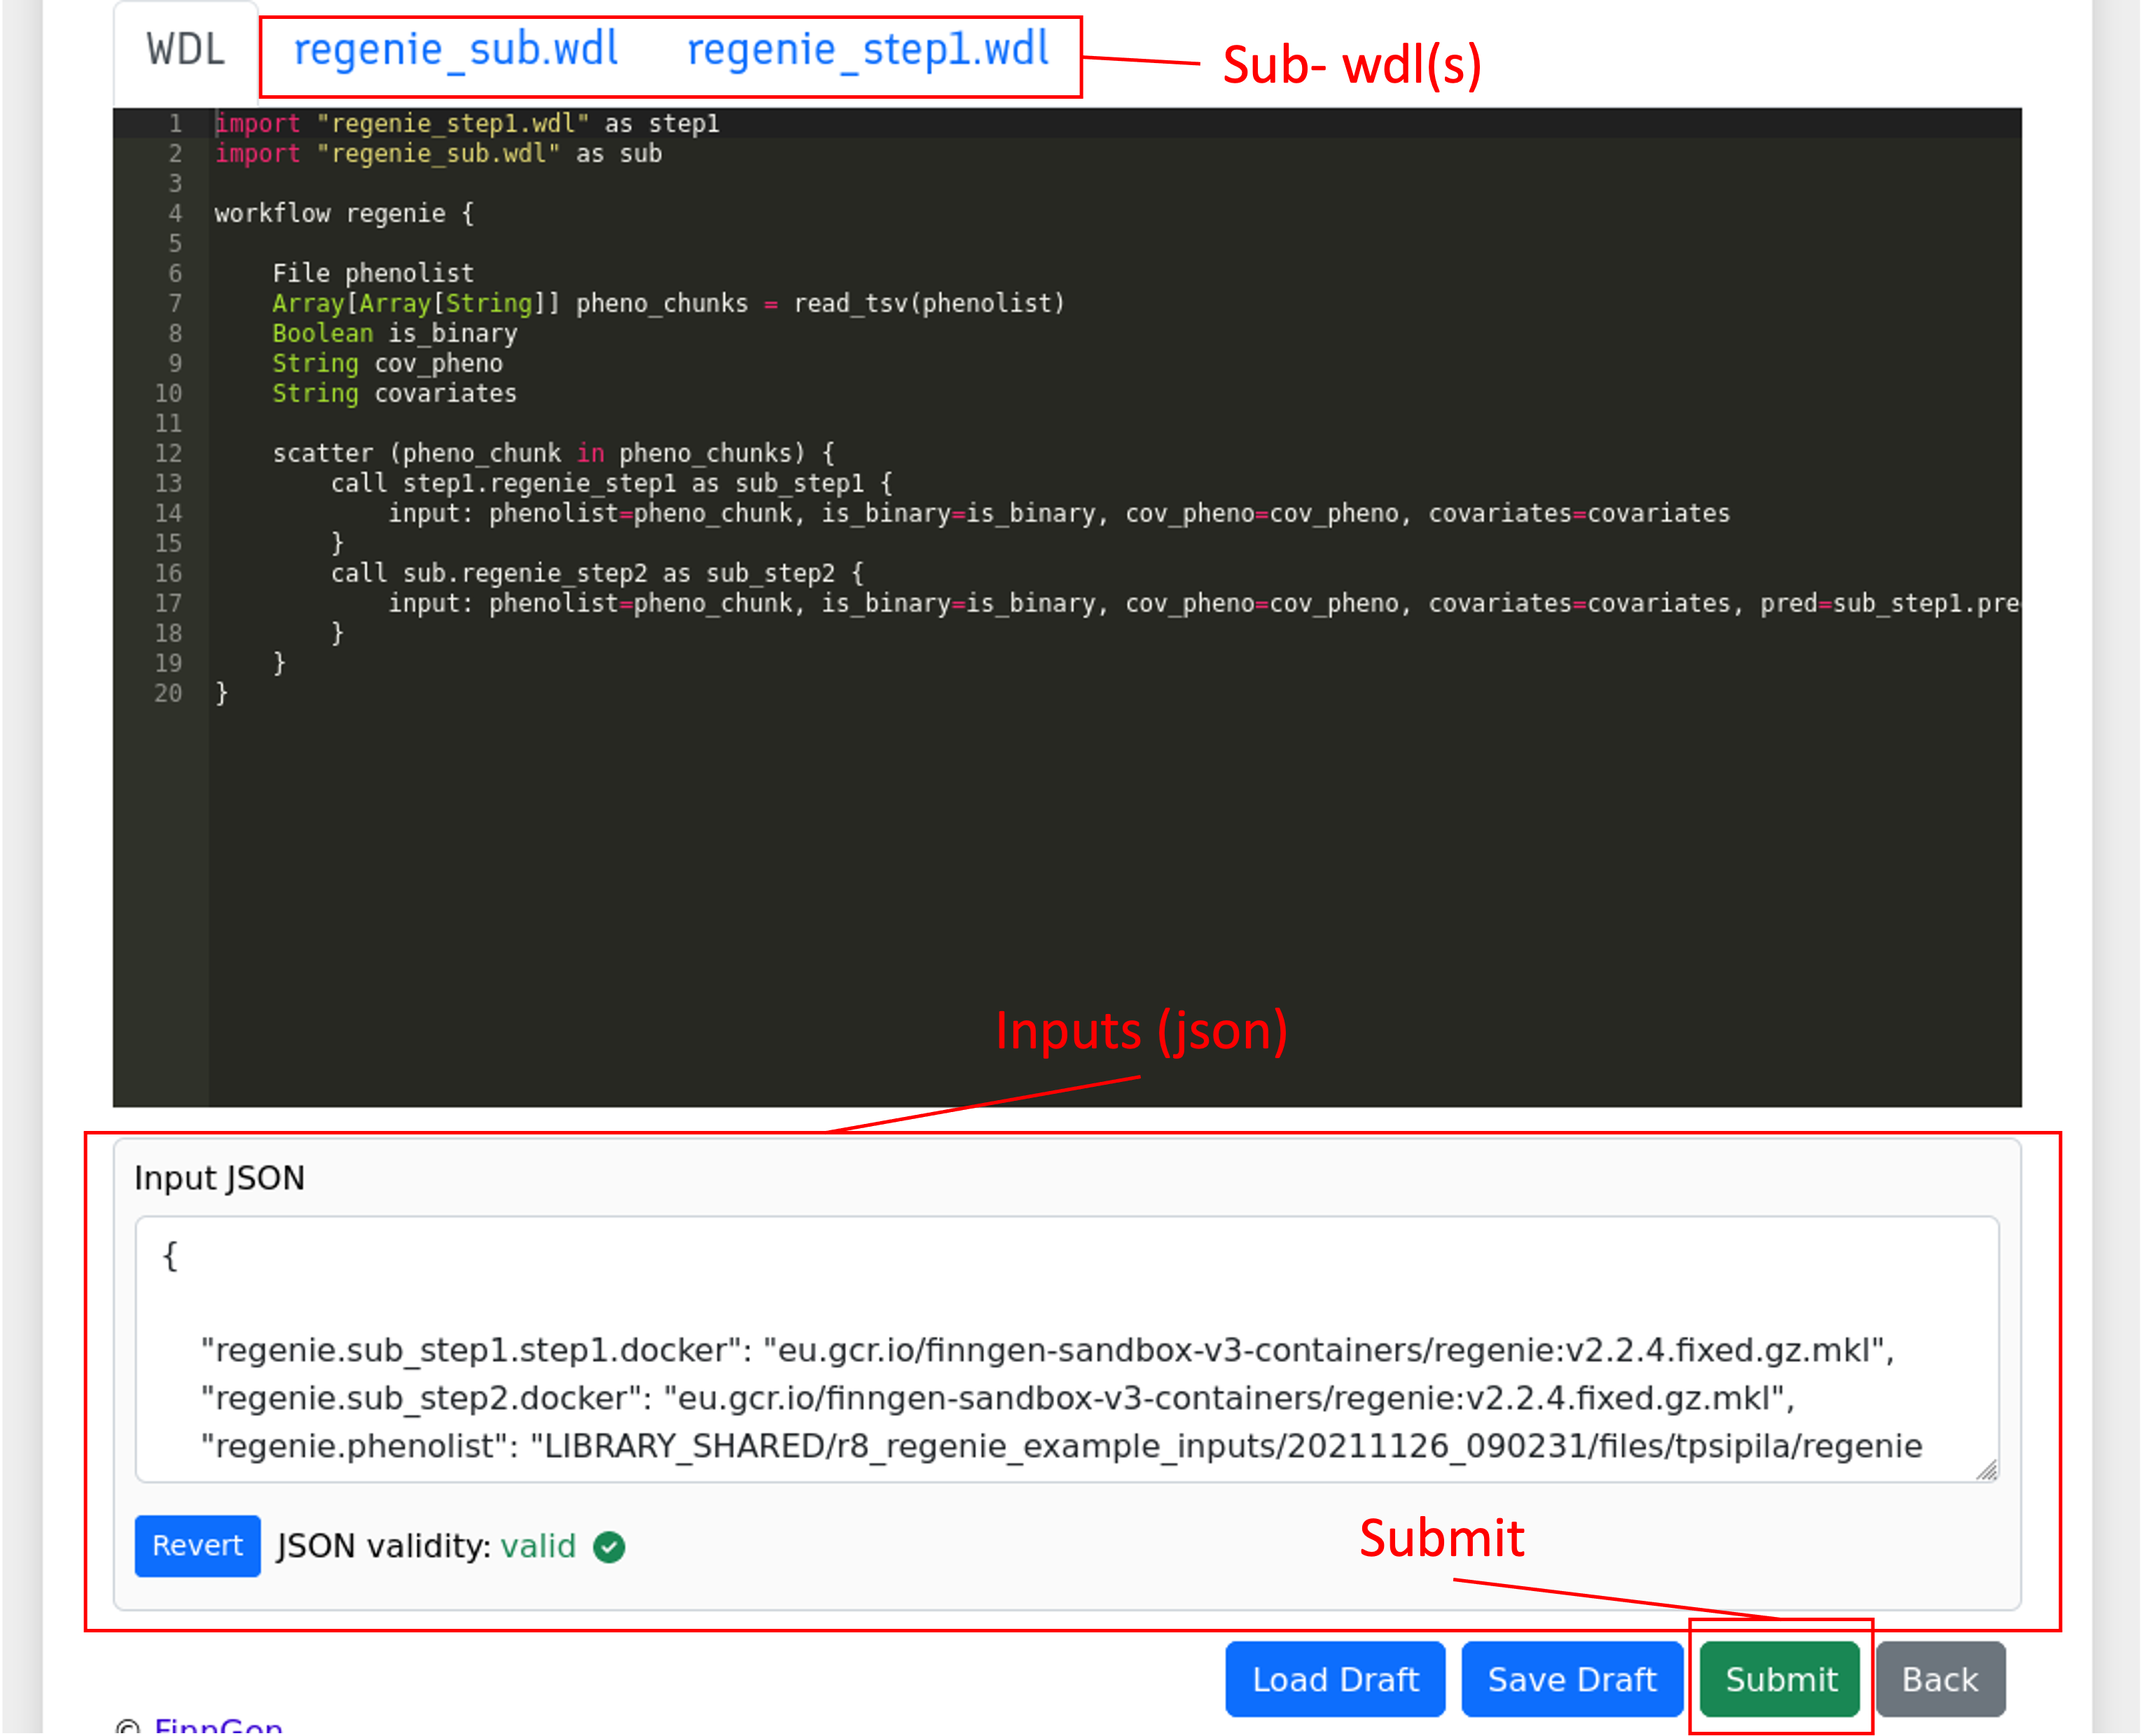Click the workflow regenie code line
The image size is (2141, 1736).
coord(345,213)
